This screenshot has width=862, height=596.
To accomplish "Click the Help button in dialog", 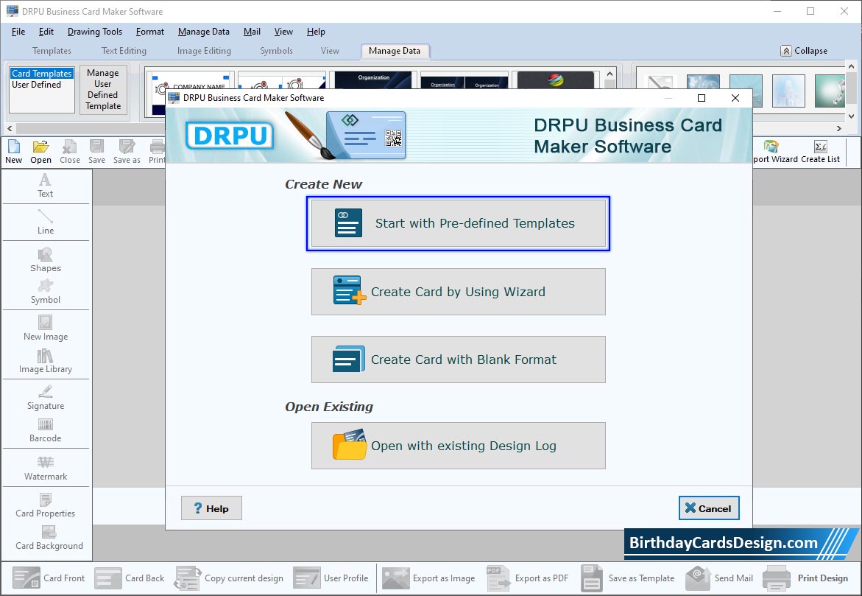I will pyautogui.click(x=211, y=508).
